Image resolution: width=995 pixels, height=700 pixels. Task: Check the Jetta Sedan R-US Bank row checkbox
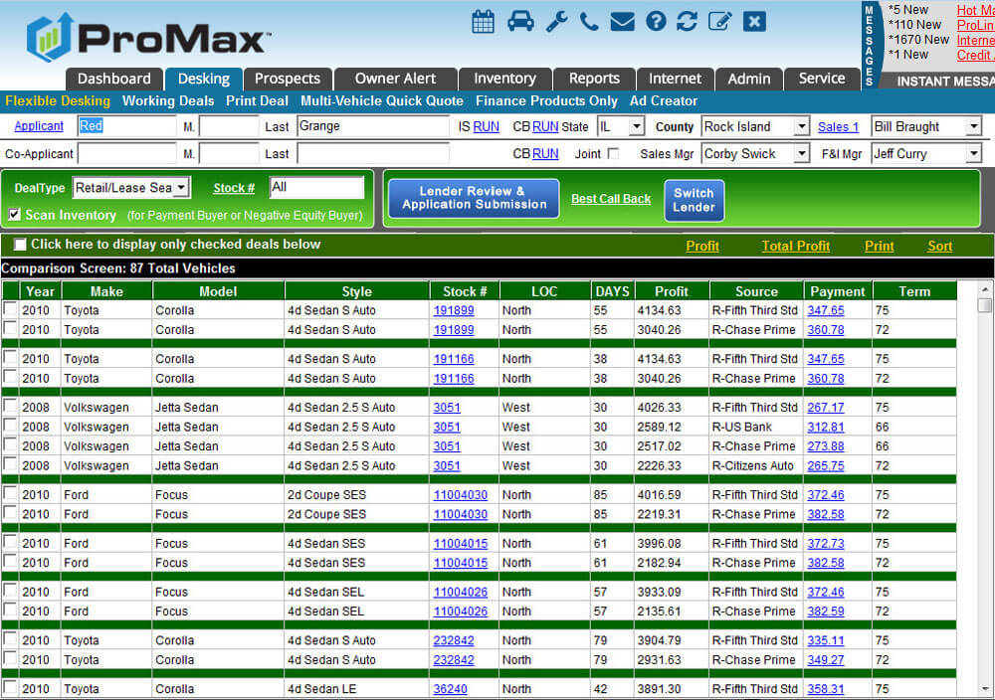10,426
